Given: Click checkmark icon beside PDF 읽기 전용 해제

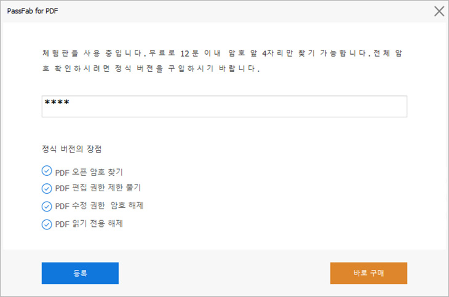Looking at the screenshot, I should (47, 224).
